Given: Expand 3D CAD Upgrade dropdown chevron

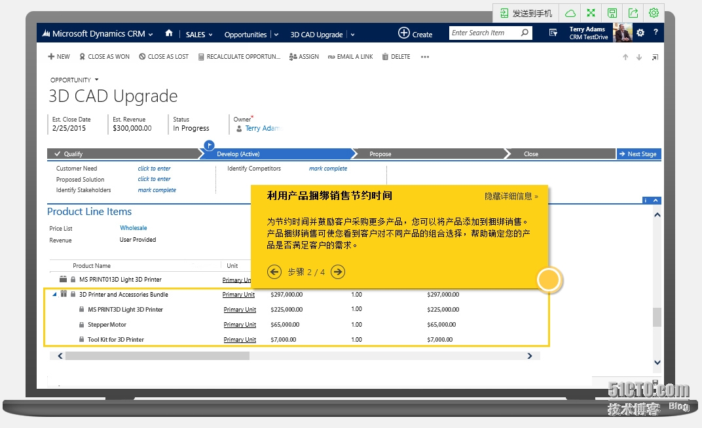Looking at the screenshot, I should [353, 35].
